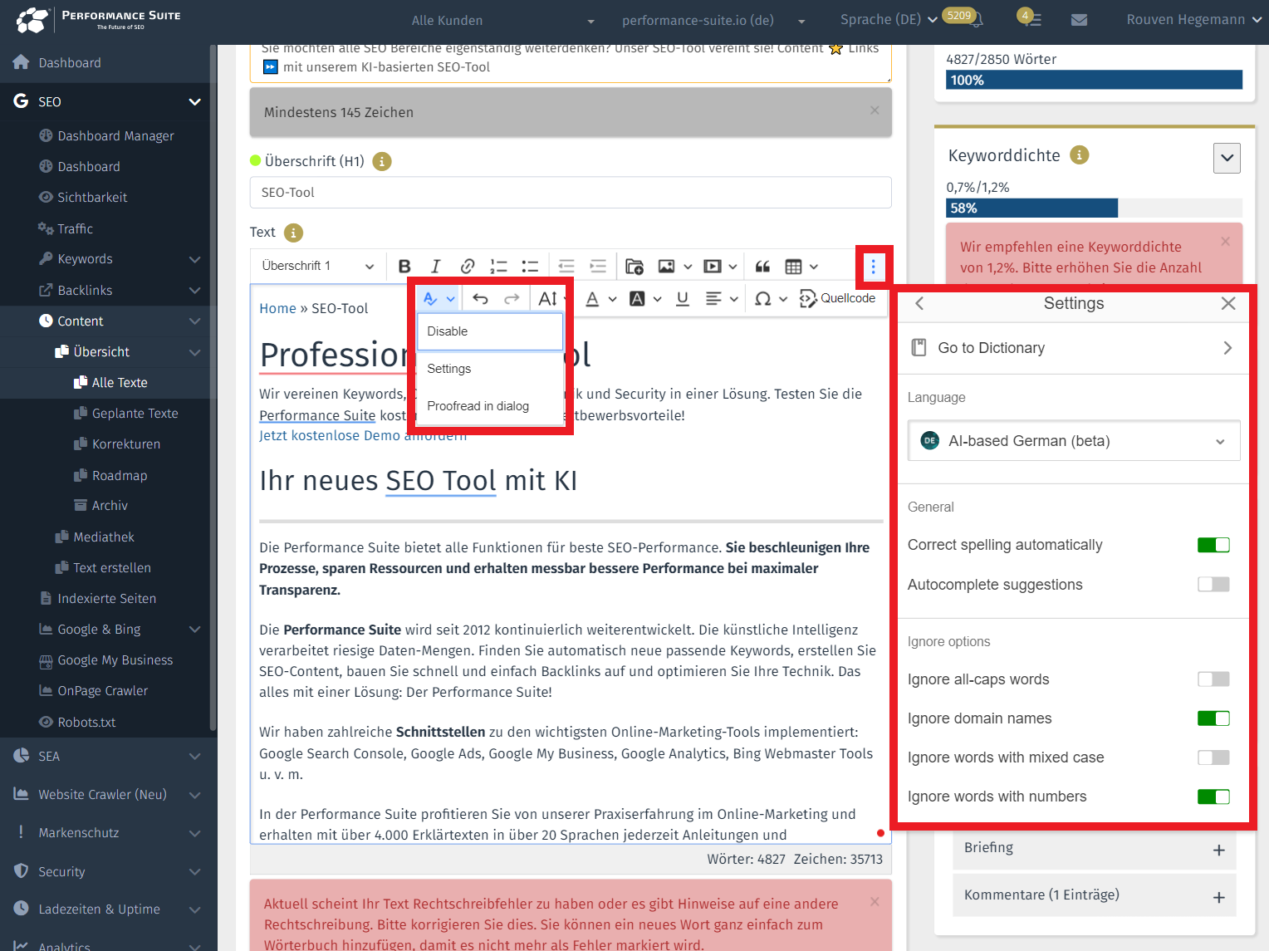Choose the font color tool

592,299
